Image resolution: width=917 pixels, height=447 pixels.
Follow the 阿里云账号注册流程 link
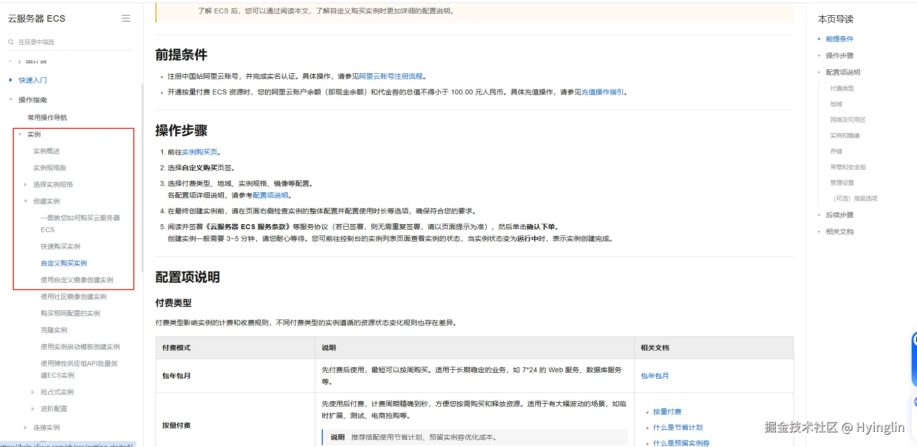click(391, 76)
